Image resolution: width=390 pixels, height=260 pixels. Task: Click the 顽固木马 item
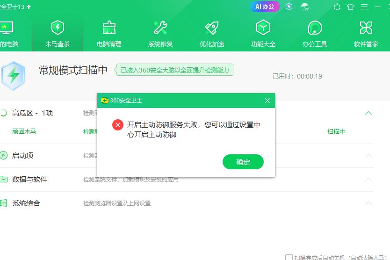[x=24, y=131]
